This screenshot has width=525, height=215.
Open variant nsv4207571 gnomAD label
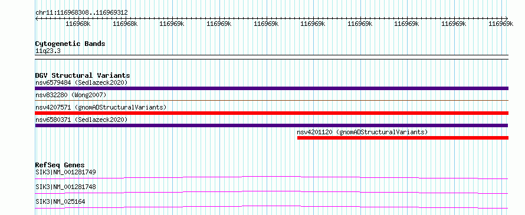point(101,107)
